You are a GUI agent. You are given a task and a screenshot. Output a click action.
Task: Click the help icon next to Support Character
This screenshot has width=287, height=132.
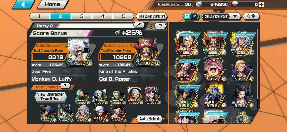pyautogui.click(x=65, y=85)
